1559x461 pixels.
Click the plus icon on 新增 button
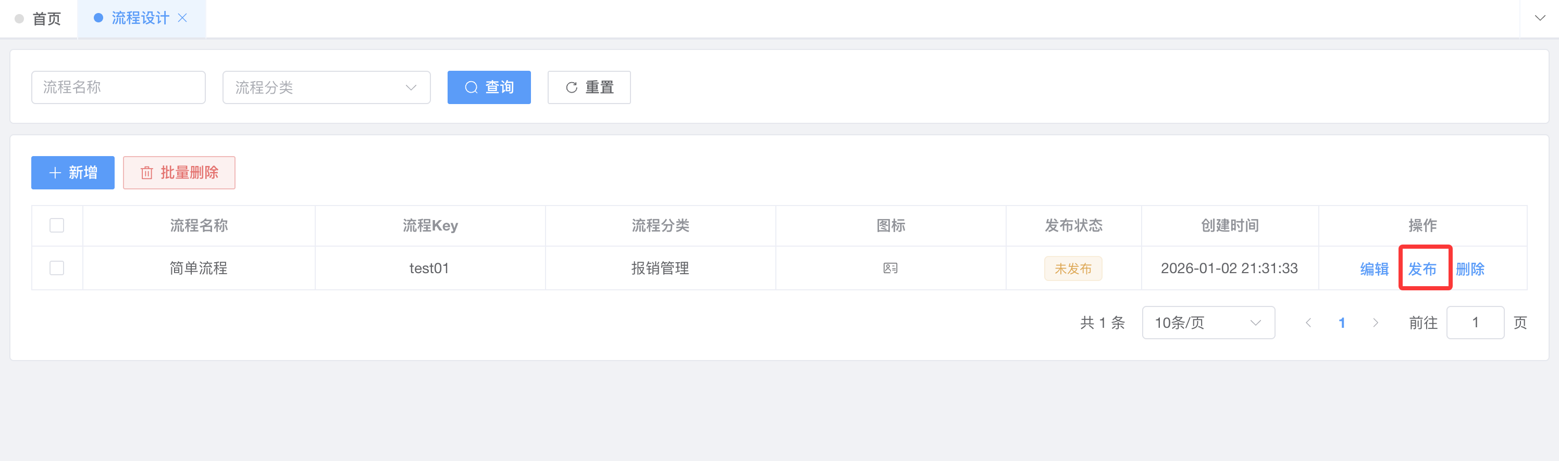(x=55, y=173)
